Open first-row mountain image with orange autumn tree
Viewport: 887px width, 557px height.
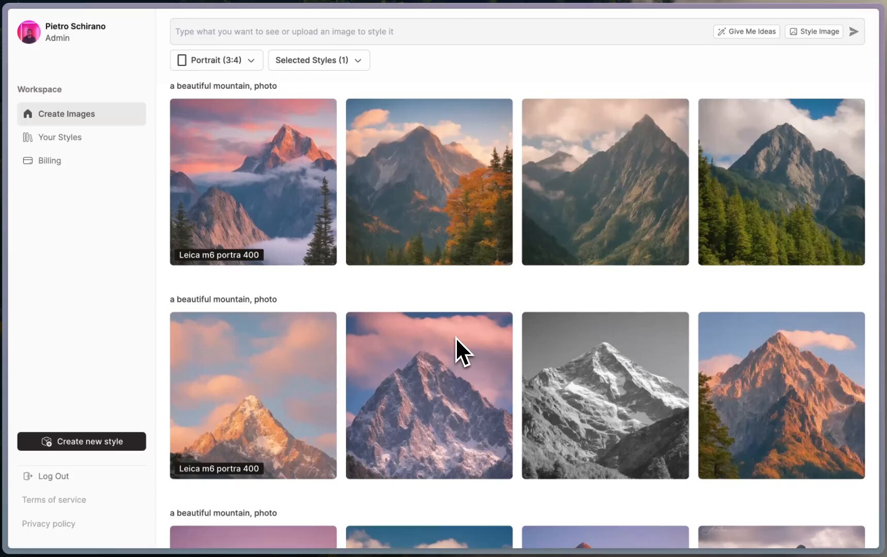[429, 182]
